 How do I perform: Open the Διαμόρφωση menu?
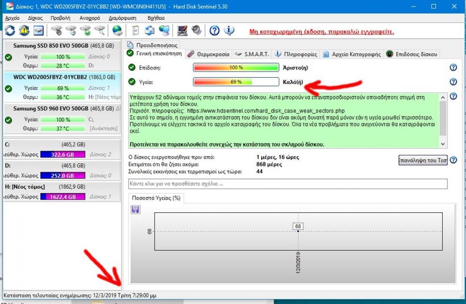[122, 18]
